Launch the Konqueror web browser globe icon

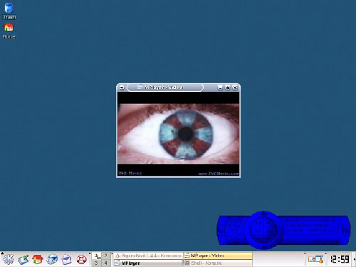(x=52, y=259)
